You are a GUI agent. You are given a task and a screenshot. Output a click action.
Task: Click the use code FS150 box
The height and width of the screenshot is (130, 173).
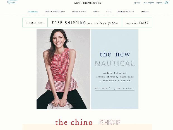tap(137, 23)
